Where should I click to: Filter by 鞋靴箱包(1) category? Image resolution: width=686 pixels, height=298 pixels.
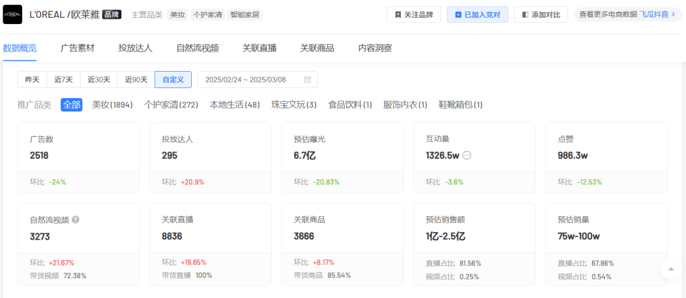(x=461, y=105)
